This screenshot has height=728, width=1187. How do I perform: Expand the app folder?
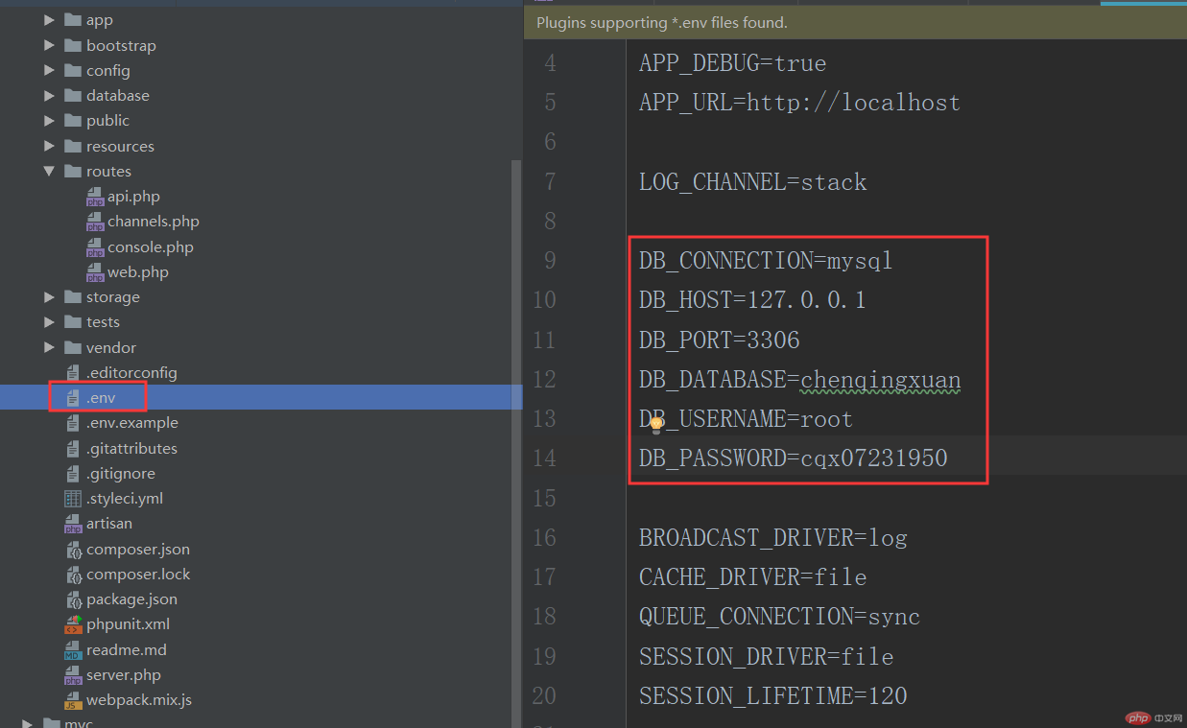(x=49, y=18)
